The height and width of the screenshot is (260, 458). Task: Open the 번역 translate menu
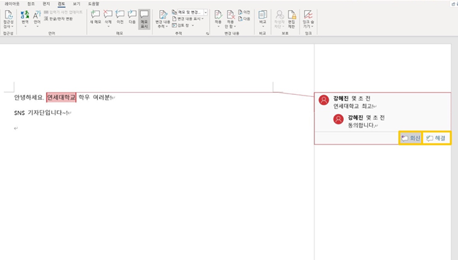[25, 18]
